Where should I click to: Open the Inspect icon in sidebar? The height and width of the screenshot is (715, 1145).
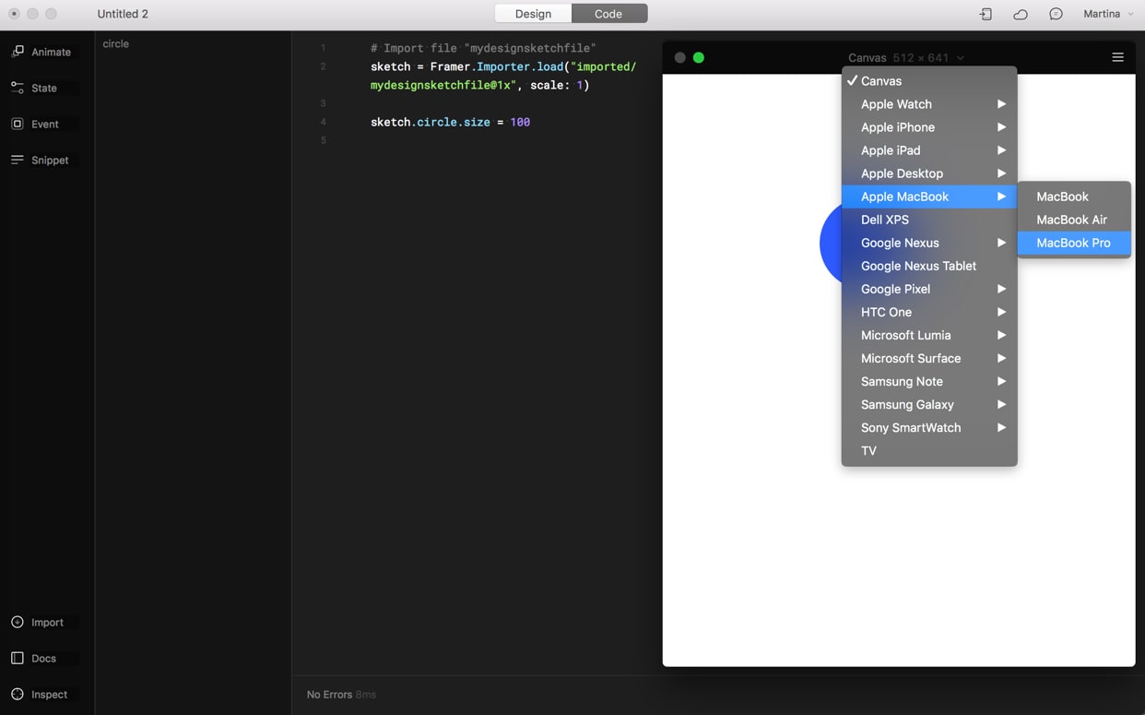(x=18, y=694)
